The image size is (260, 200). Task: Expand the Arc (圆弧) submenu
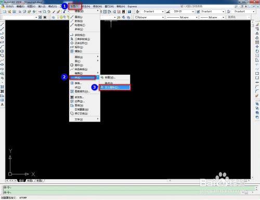[x=85, y=57]
